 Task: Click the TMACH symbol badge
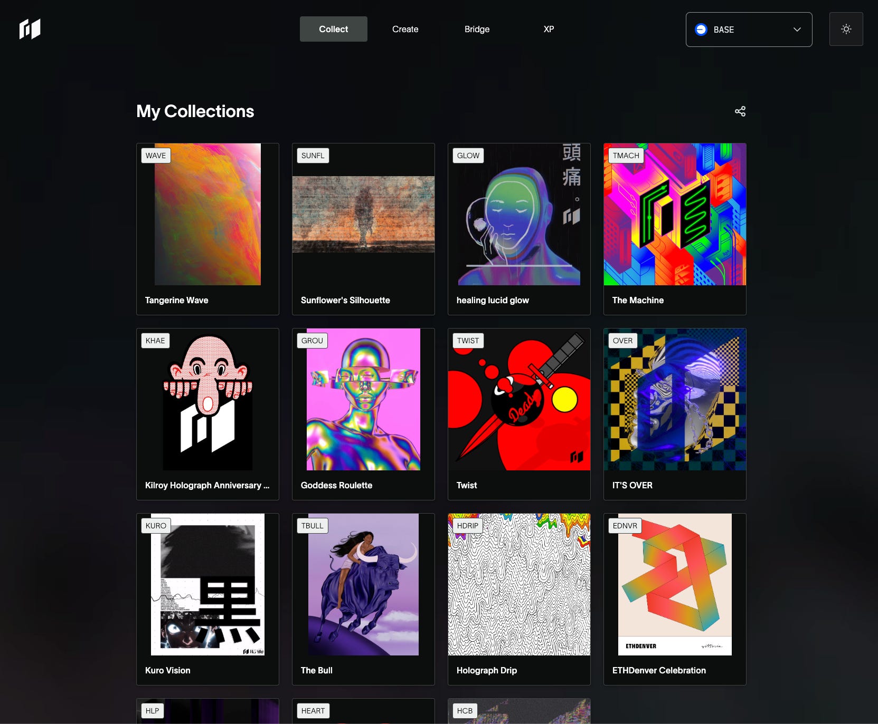626,156
